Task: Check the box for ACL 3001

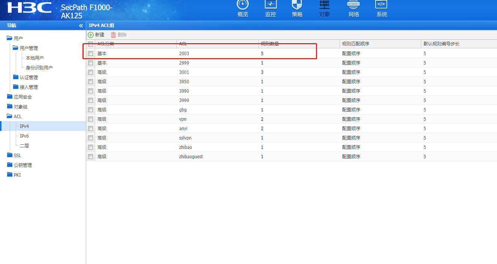Action: coord(90,72)
